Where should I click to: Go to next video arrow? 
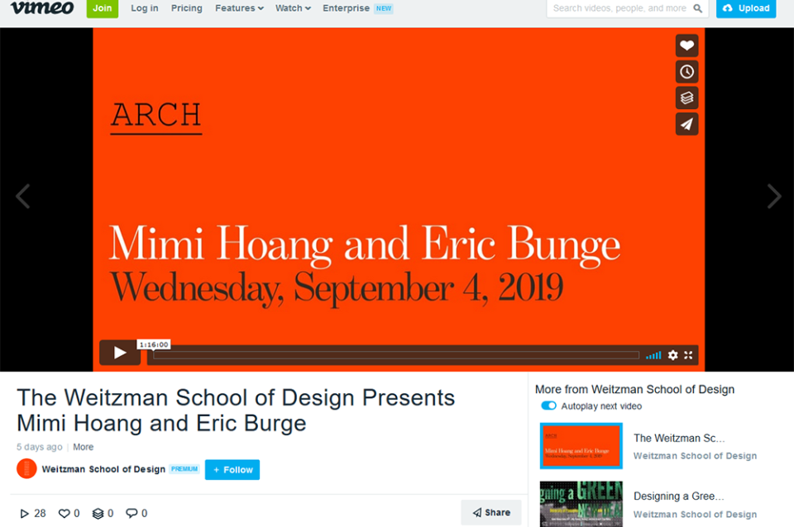click(x=774, y=197)
